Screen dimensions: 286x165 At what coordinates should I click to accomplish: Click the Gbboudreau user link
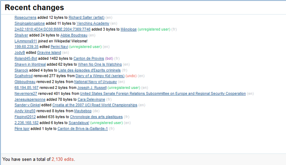click(x=25, y=82)
